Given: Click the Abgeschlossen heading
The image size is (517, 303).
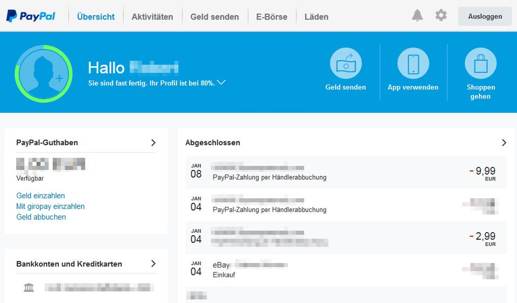Looking at the screenshot, I should pos(213,142).
